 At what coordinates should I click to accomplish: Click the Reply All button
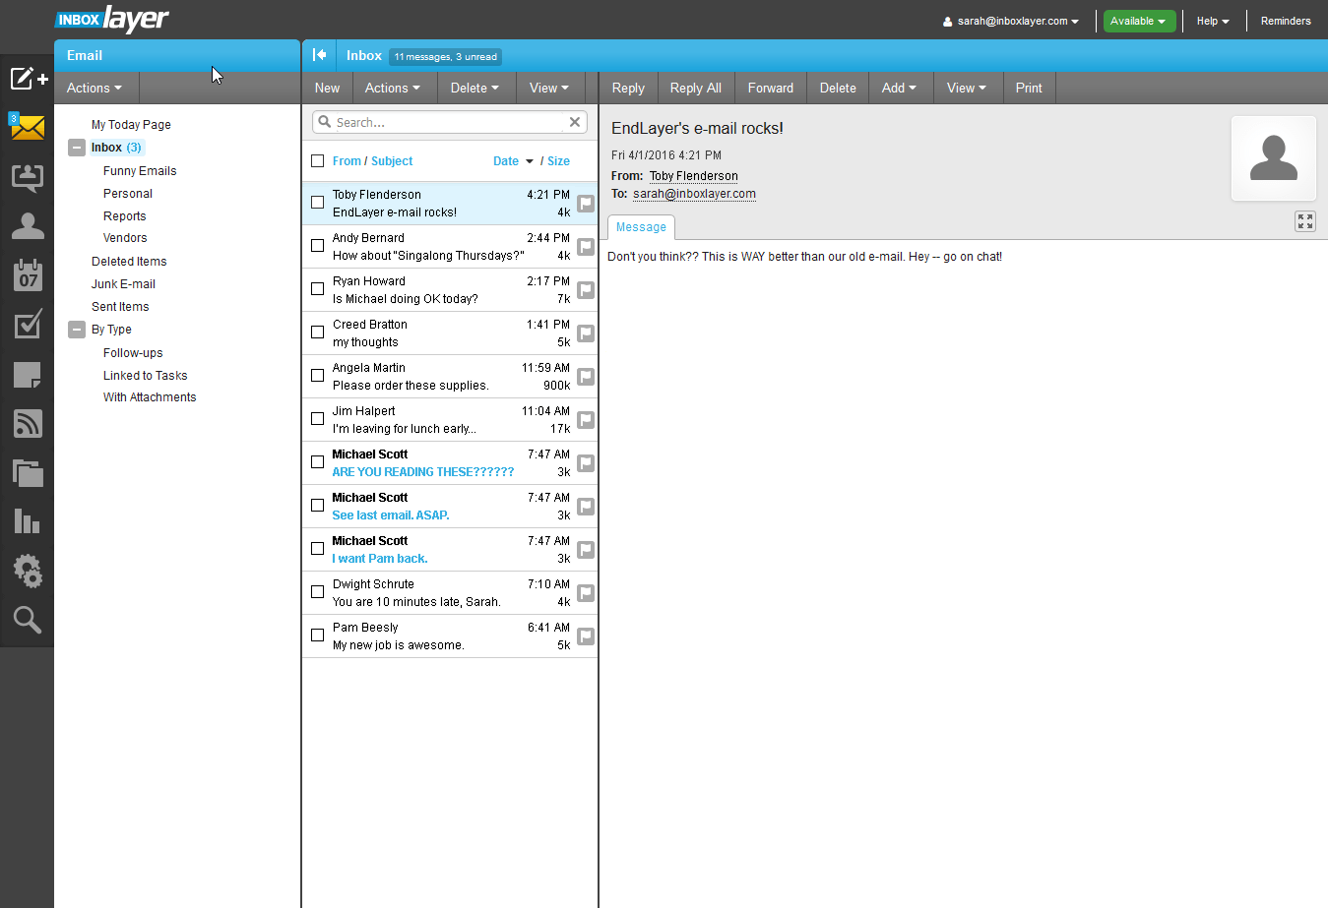[x=695, y=88]
